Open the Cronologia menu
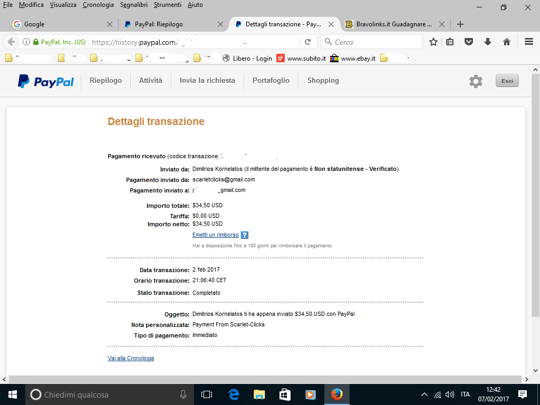 [x=98, y=5]
